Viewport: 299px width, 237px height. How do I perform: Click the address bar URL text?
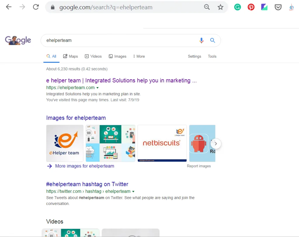pos(106,7)
